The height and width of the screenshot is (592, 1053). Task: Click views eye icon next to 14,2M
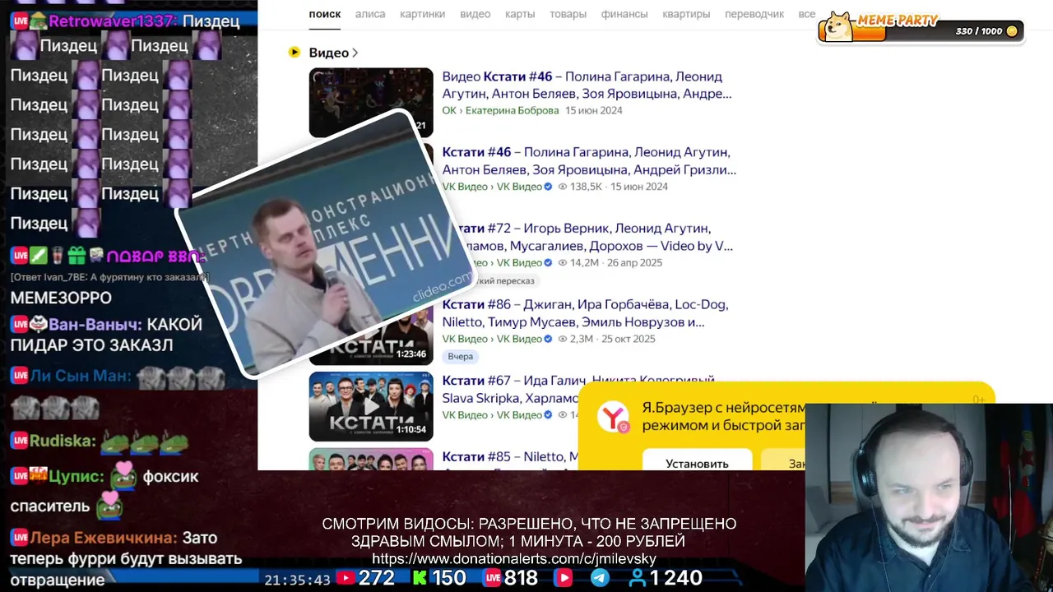(x=563, y=263)
